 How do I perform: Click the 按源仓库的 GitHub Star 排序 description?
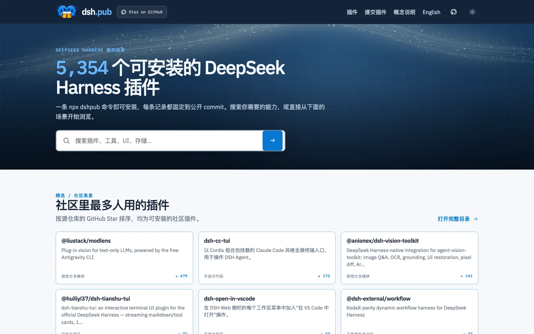(129, 219)
